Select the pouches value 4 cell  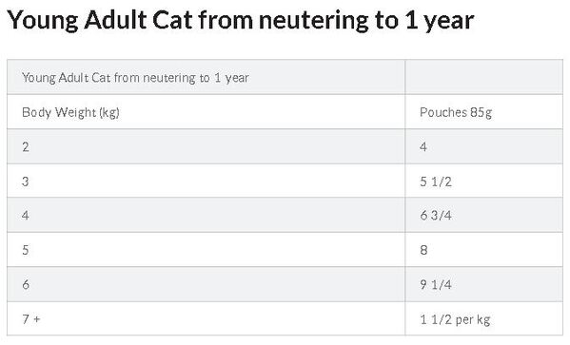coord(483,146)
